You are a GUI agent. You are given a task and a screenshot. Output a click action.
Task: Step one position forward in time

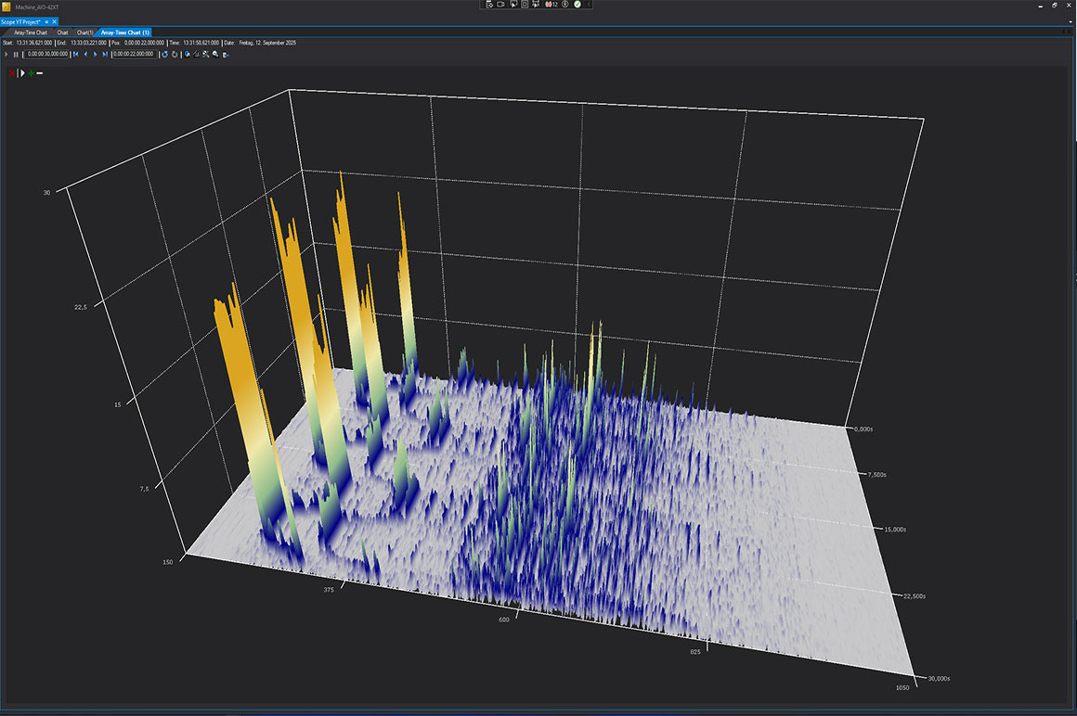[x=95, y=55]
